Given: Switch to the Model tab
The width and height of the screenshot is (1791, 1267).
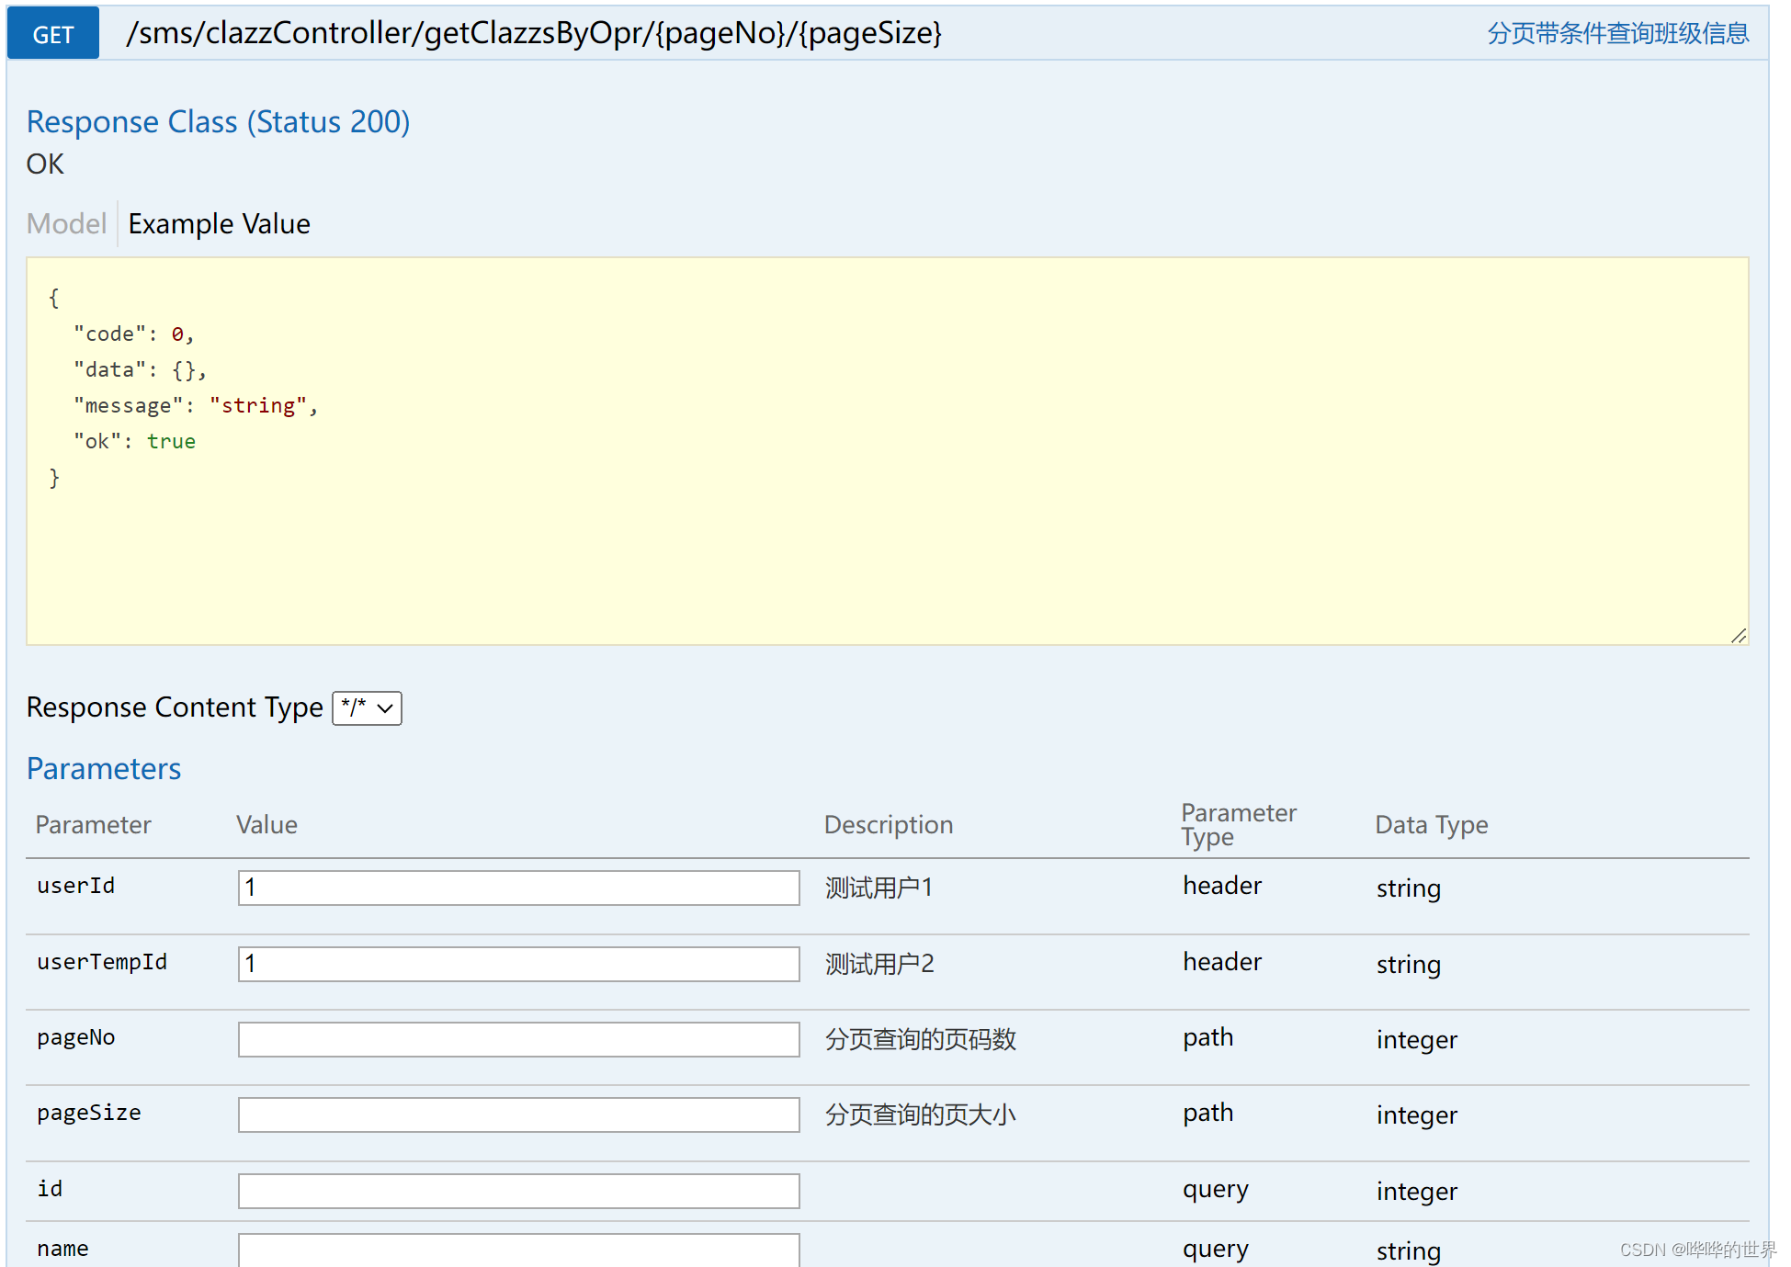Looking at the screenshot, I should coord(66,223).
